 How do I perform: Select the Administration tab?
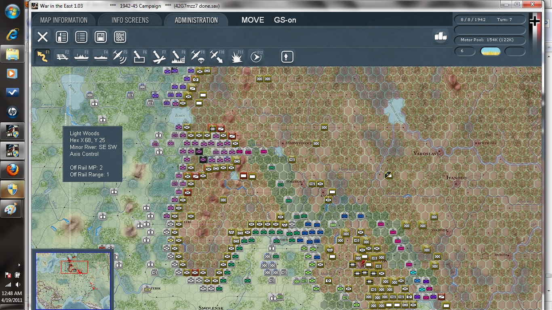196,20
